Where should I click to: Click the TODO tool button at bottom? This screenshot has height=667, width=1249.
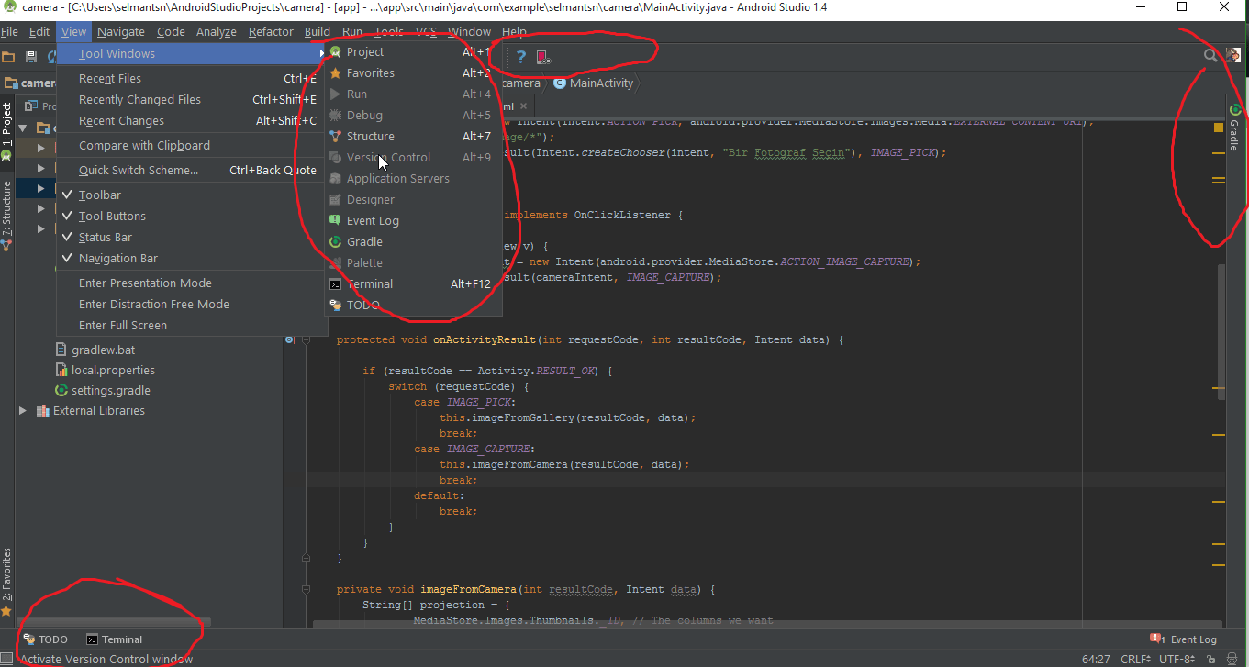[x=46, y=639]
